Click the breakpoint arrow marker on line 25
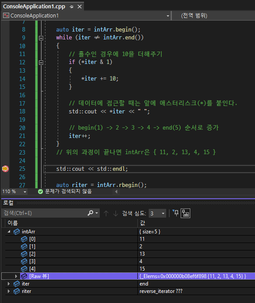Viewport: 255px width, 303px height. (x=5, y=169)
